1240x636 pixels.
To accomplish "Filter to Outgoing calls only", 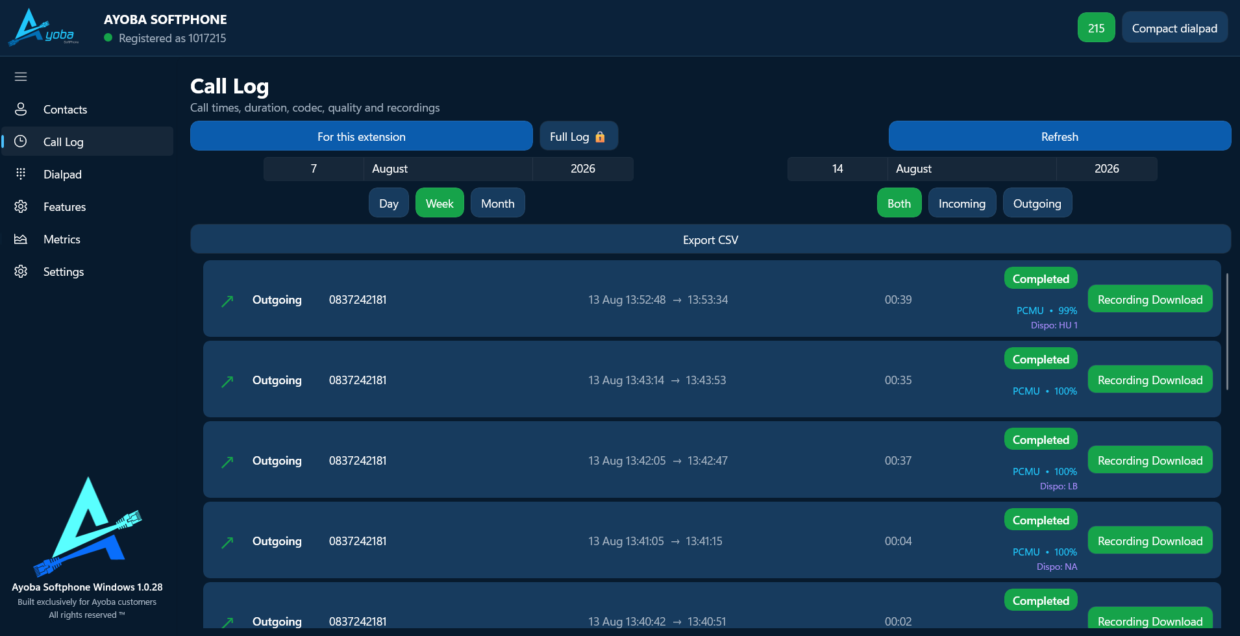I will [1037, 203].
